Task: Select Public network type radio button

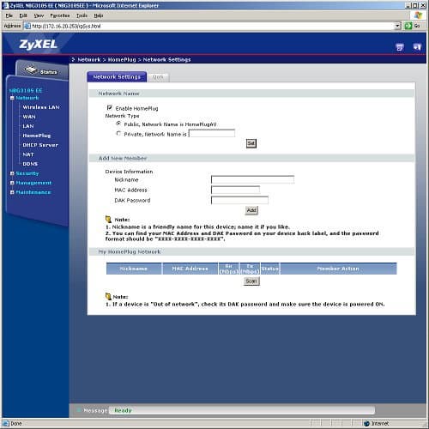Action: click(118, 124)
